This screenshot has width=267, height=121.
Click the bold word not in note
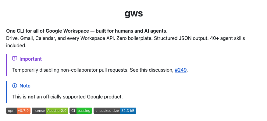click(31, 97)
